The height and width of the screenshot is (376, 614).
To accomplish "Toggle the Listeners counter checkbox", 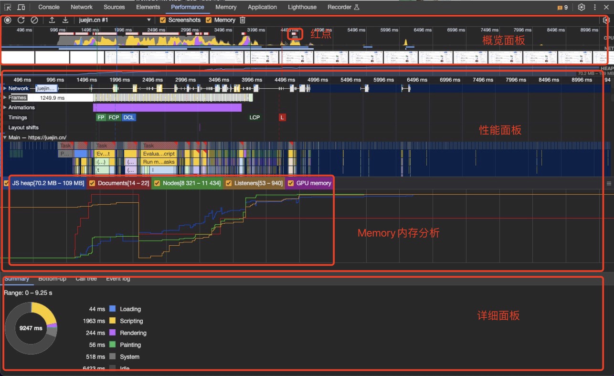I will (229, 183).
